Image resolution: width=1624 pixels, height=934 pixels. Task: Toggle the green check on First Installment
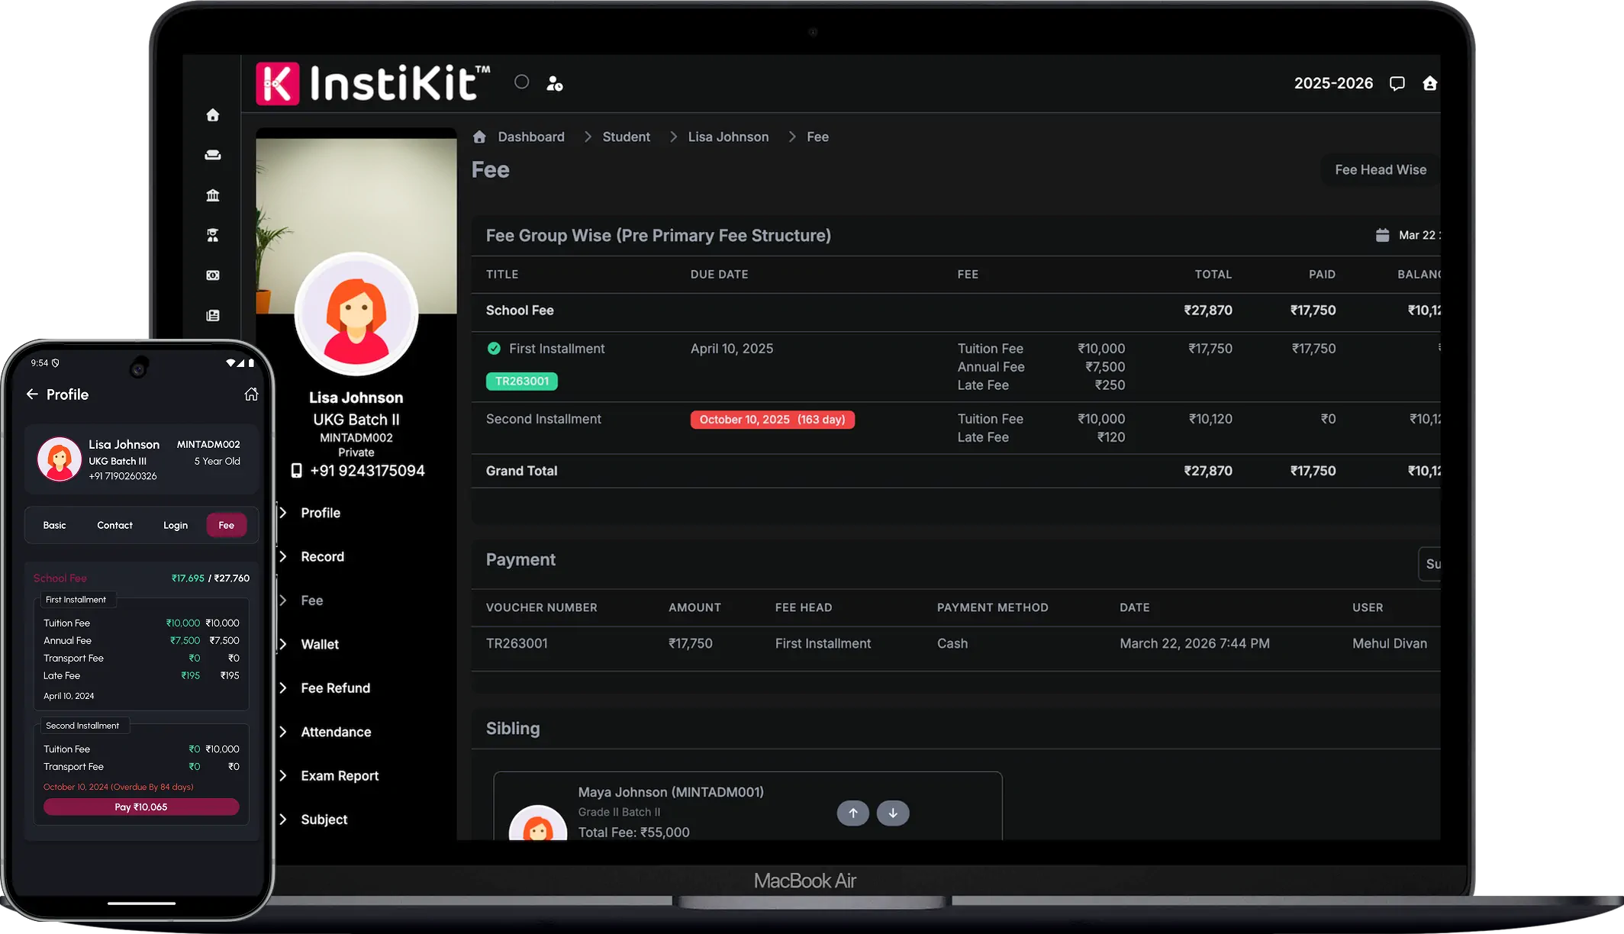pos(494,348)
